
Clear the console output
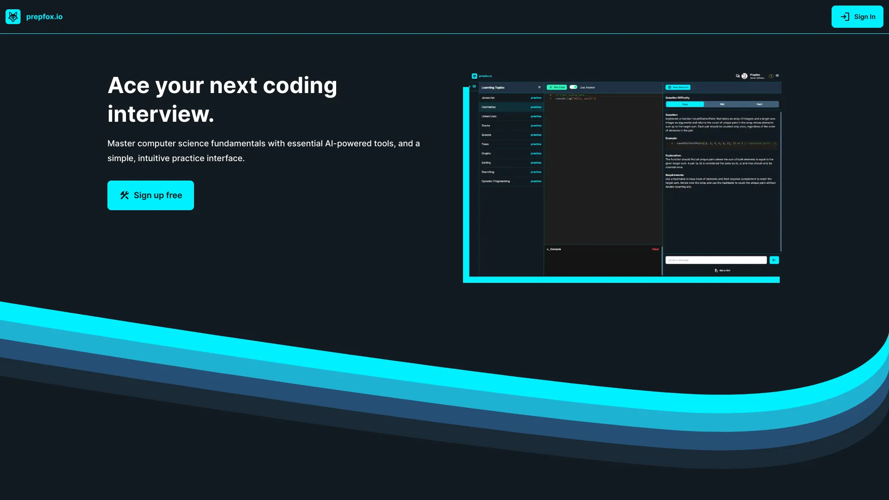pyautogui.click(x=655, y=249)
